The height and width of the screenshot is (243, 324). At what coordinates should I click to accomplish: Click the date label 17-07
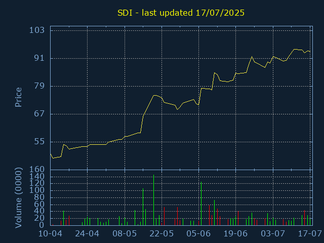310,234
